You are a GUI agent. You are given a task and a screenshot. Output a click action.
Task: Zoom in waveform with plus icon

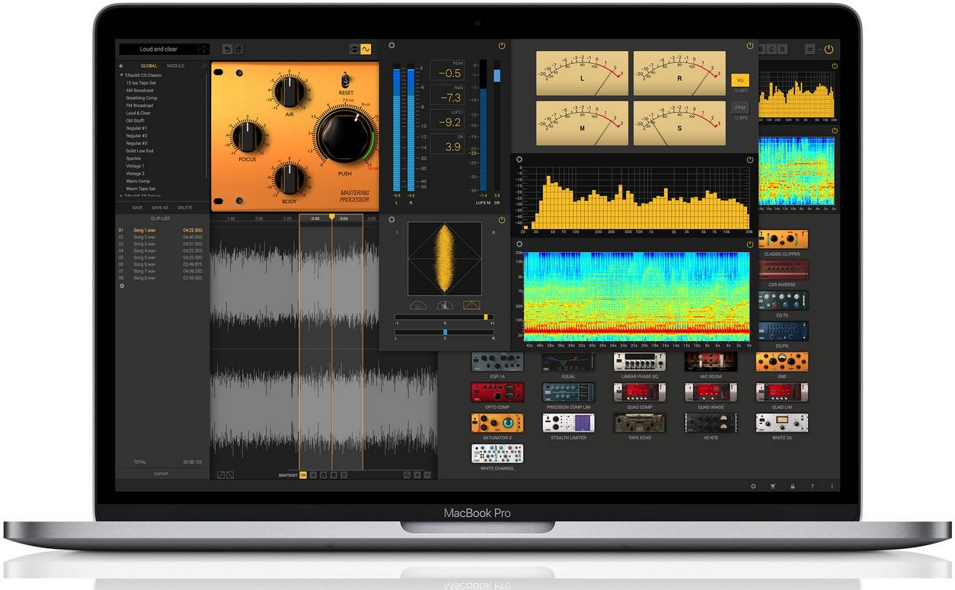[x=417, y=474]
